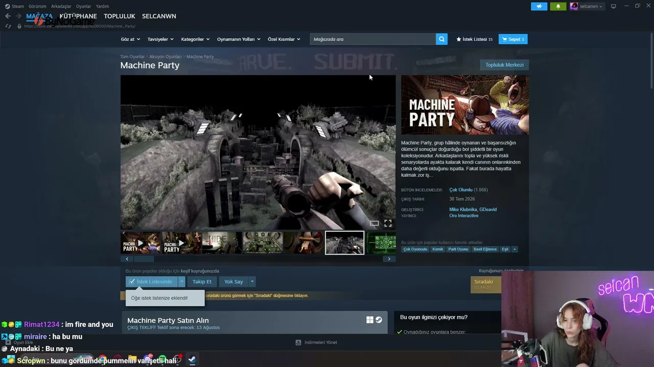Click the selcanwn profile avatar

(x=574, y=6)
